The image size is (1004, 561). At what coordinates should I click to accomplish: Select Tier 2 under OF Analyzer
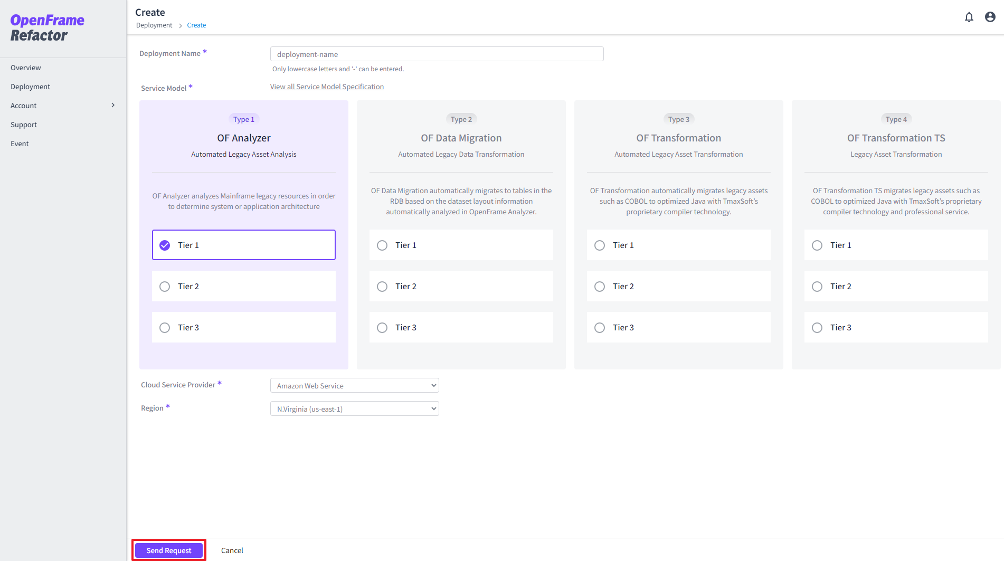coord(165,287)
